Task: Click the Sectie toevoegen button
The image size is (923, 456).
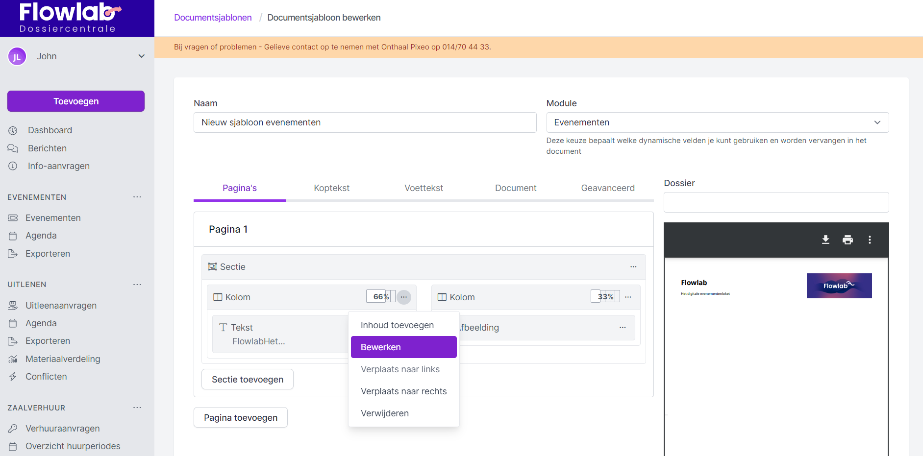Action: click(x=247, y=380)
